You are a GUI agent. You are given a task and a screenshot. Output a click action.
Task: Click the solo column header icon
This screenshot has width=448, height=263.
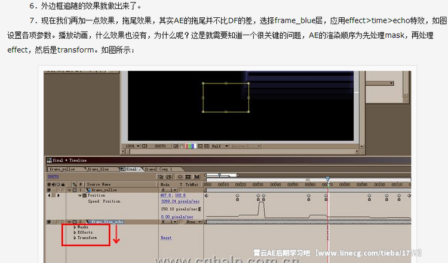(59, 184)
